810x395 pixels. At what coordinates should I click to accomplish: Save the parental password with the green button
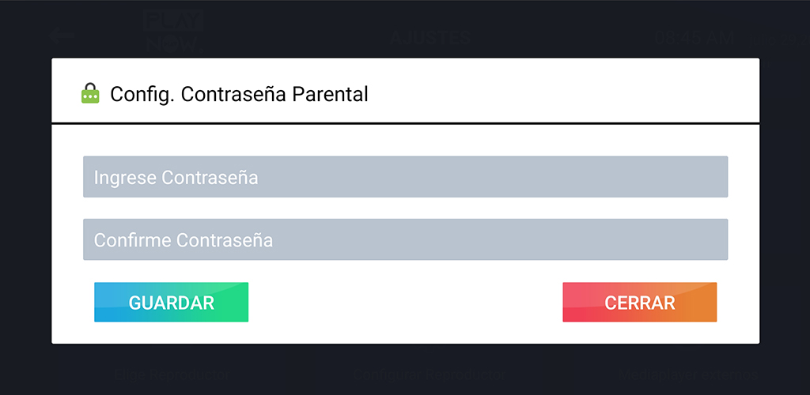coord(171,303)
